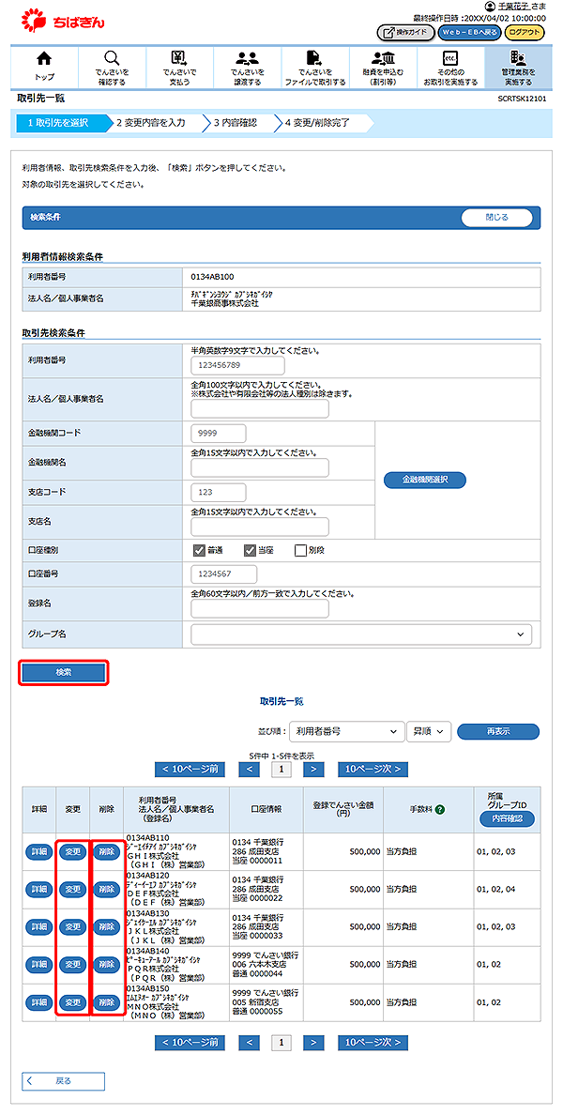Image resolution: width=563 pixels, height=1115 pixels.
Task: Toggle the 別段 account type checkbox
Action: point(300,550)
